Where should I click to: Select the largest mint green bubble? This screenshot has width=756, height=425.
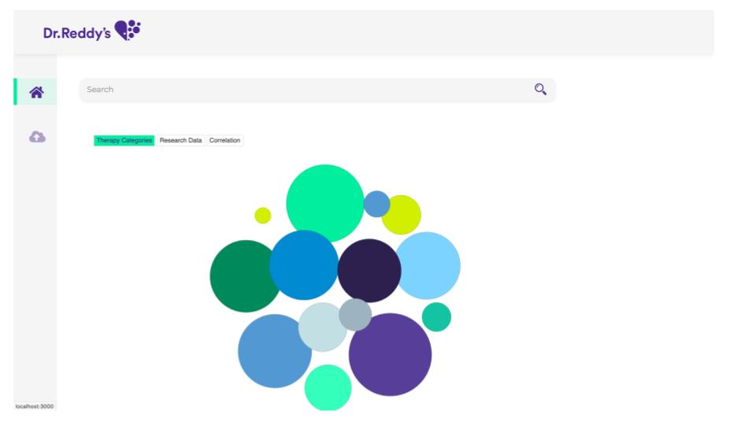click(x=323, y=201)
